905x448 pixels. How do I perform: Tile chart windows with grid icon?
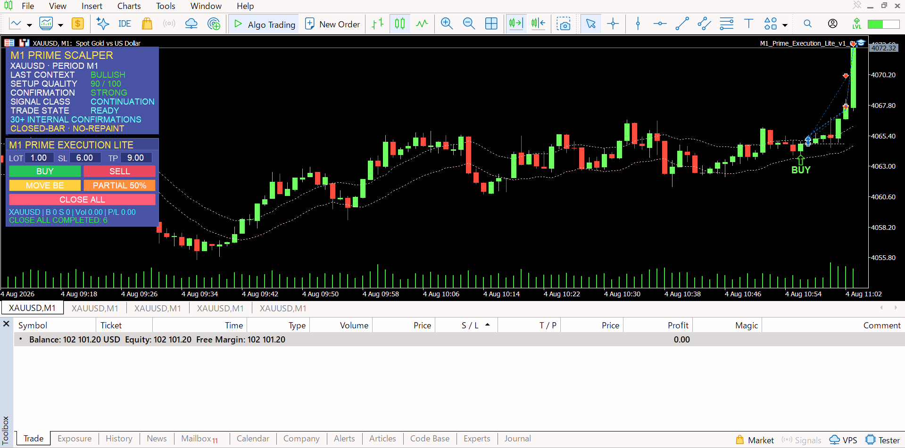pyautogui.click(x=491, y=24)
